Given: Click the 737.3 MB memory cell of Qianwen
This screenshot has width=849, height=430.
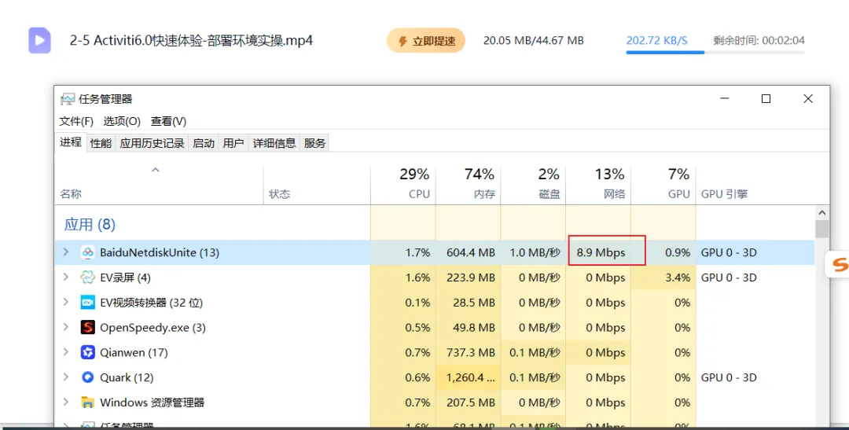Looking at the screenshot, I should point(469,352).
